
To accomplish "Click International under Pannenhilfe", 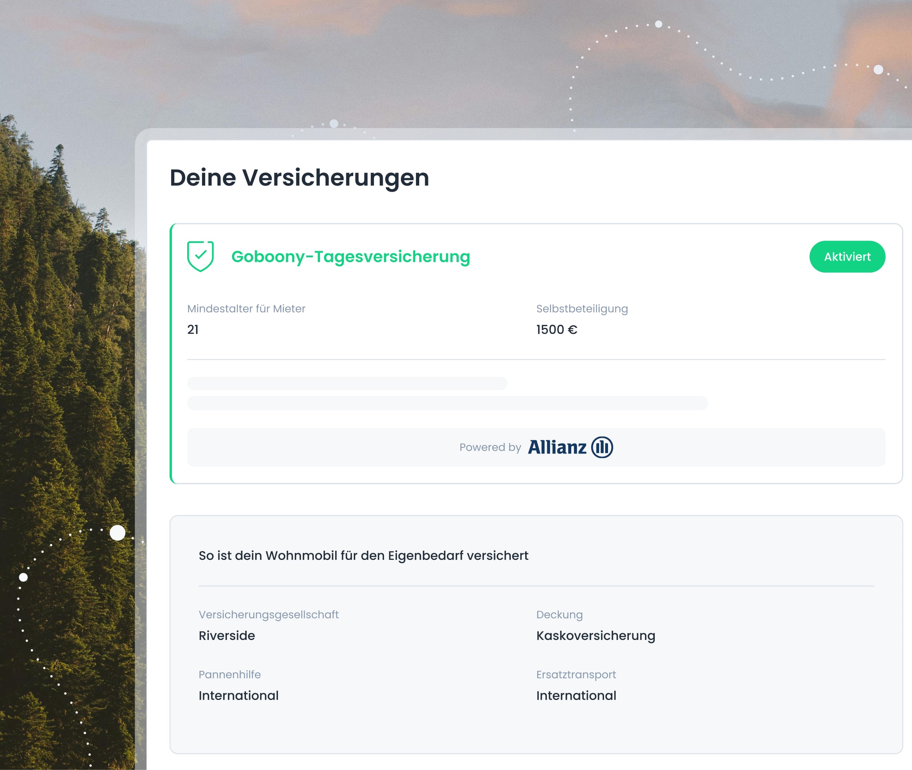I will (x=238, y=695).
